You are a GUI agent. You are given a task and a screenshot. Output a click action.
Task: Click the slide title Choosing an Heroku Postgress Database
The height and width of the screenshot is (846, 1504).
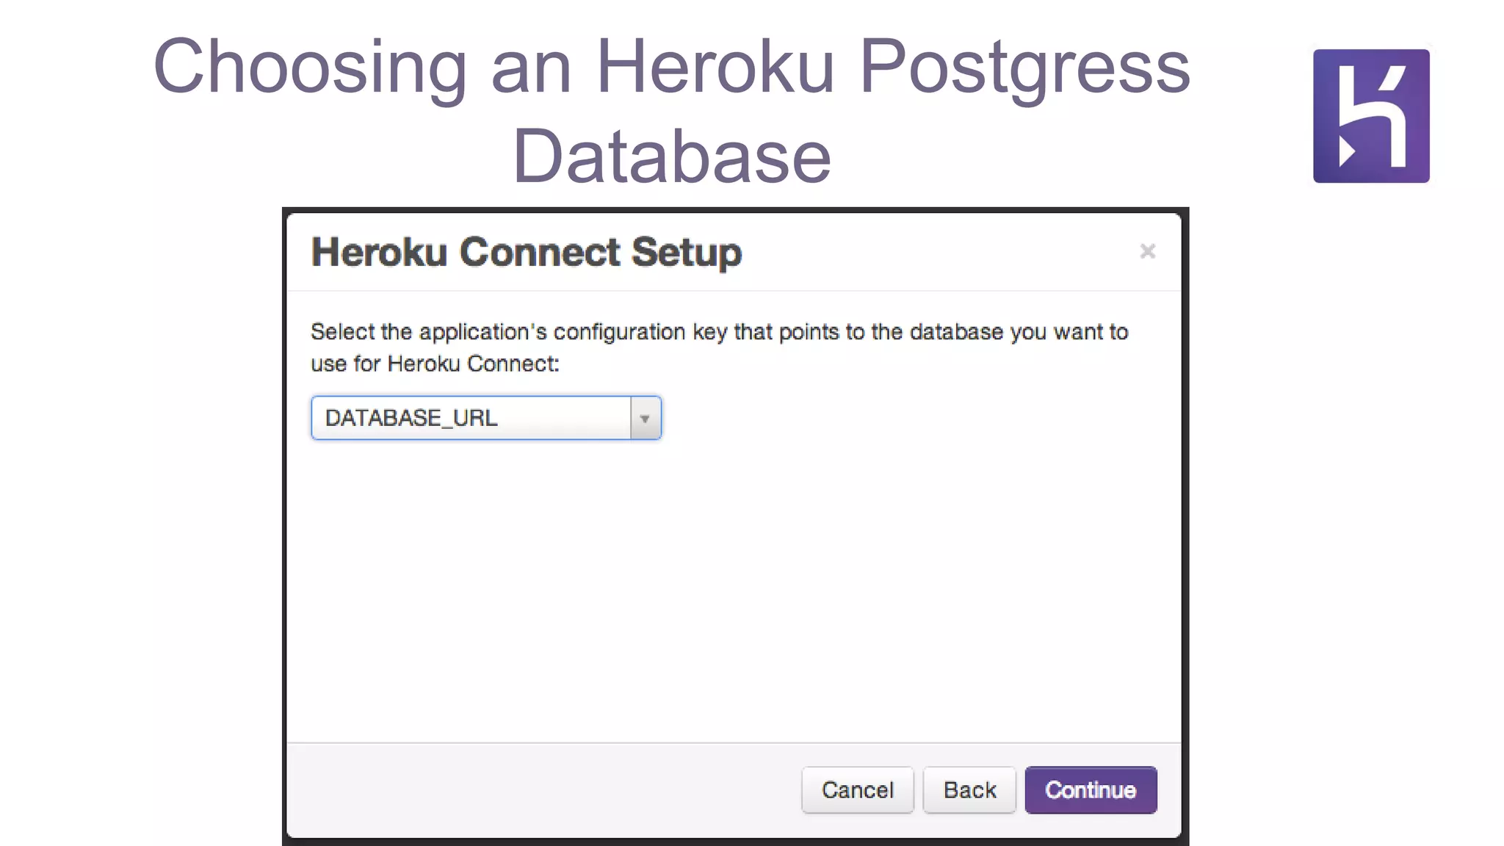671,110
